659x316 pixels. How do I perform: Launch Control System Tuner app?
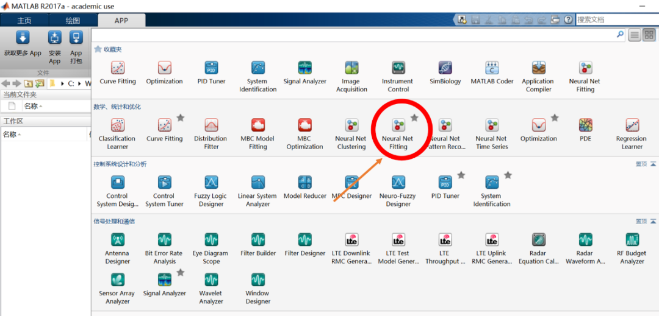click(x=164, y=192)
